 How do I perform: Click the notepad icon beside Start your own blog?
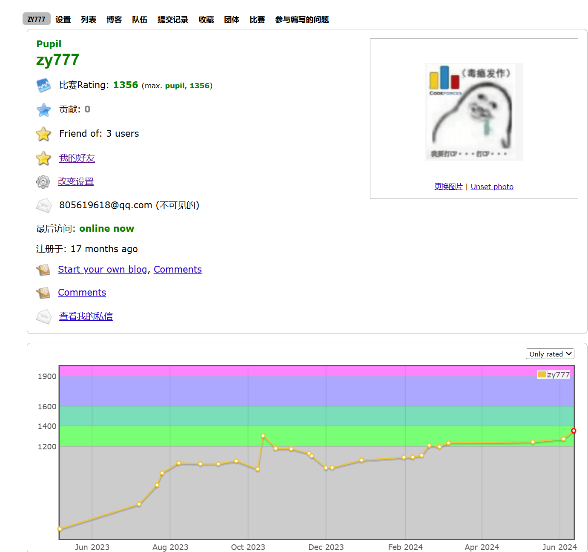pyautogui.click(x=43, y=270)
